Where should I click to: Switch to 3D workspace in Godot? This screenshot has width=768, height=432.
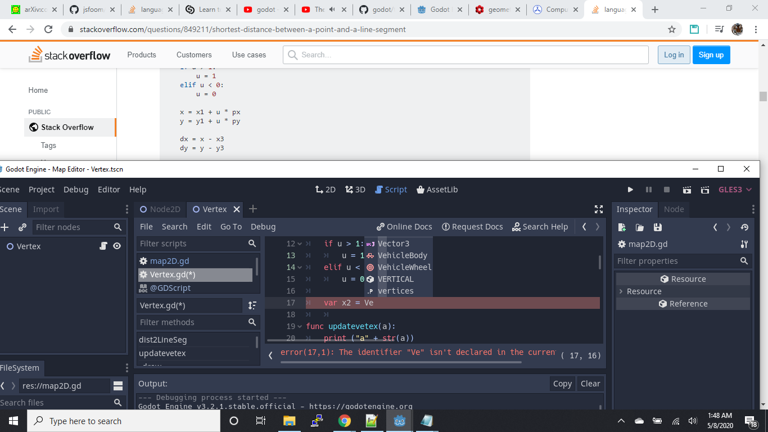[x=355, y=190]
